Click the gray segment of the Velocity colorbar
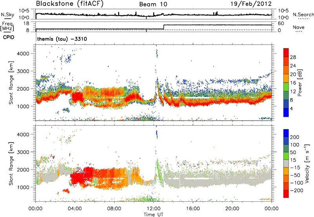314x217 pixels. (286, 163)
